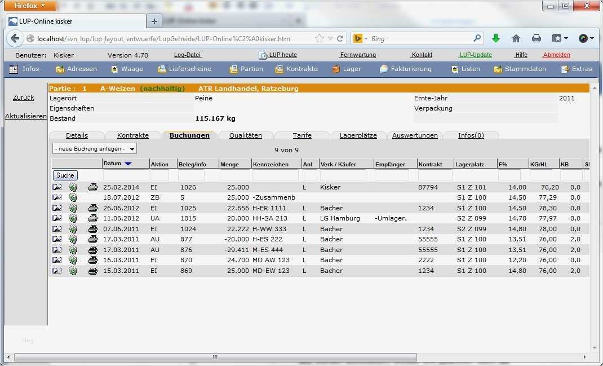Open the Extras menu
The width and height of the screenshot is (603, 366).
pyautogui.click(x=577, y=69)
